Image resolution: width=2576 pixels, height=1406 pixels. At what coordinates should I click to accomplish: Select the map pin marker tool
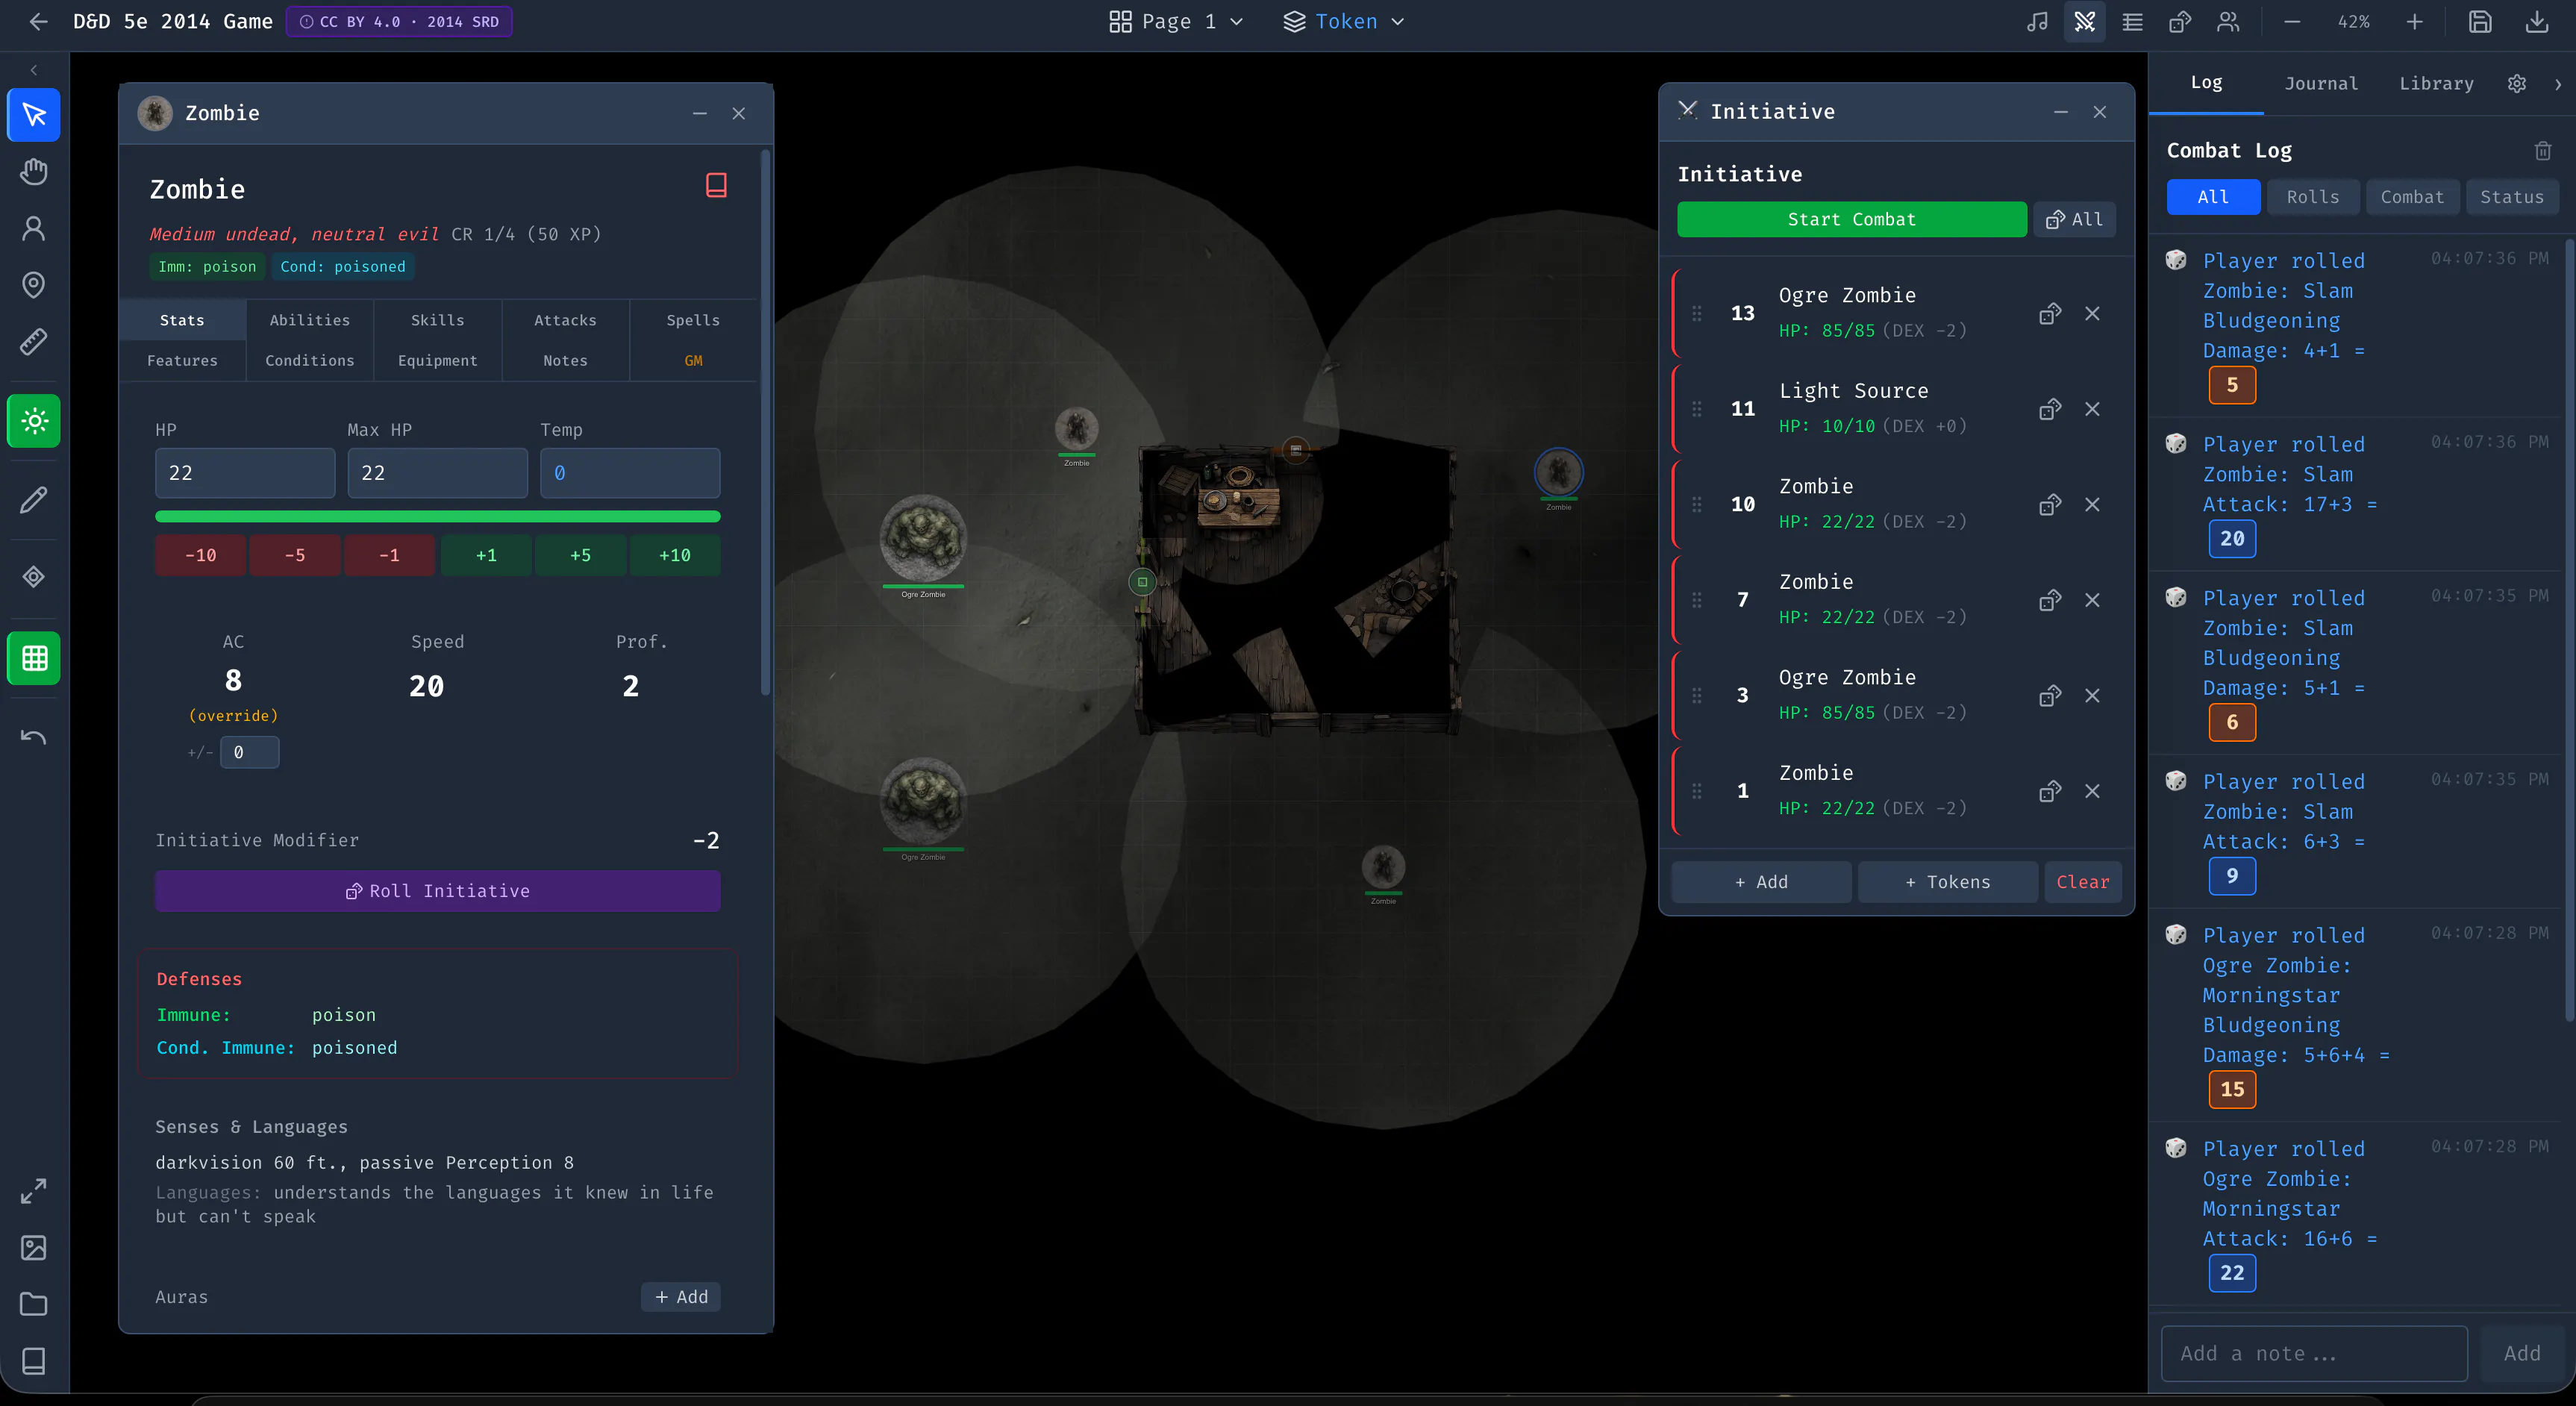point(34,286)
